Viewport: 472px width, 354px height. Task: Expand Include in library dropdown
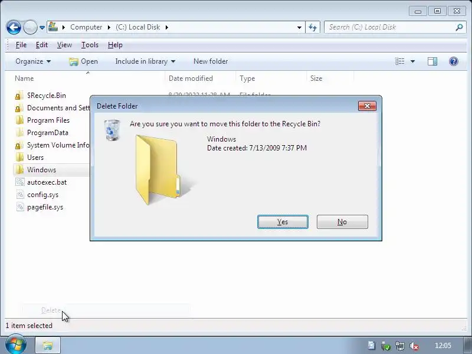(145, 61)
